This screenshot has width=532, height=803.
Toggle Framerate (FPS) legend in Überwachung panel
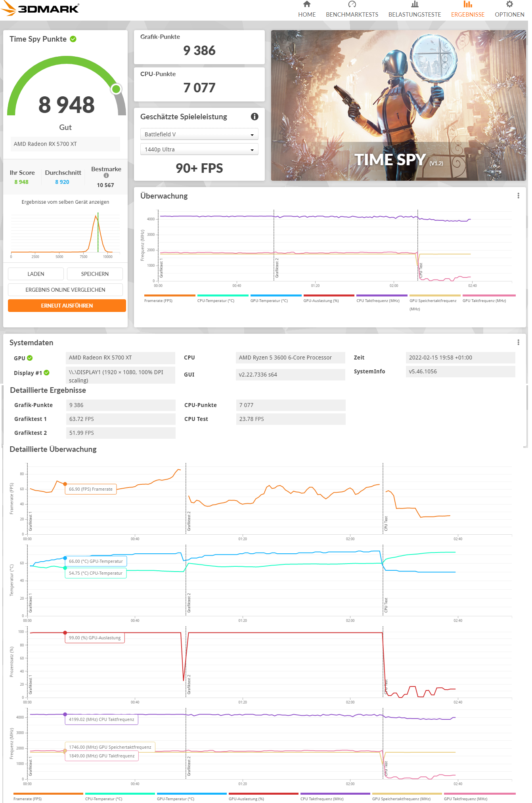tap(170, 299)
